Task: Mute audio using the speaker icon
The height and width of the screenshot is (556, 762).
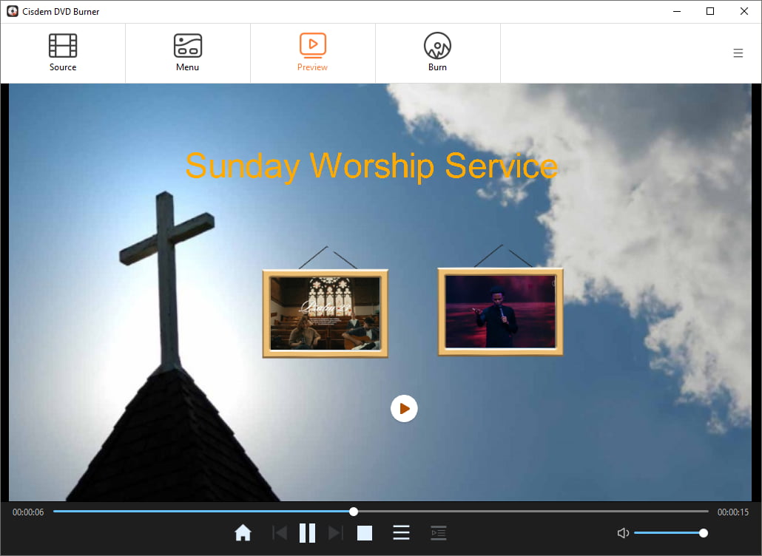Action: tap(622, 532)
